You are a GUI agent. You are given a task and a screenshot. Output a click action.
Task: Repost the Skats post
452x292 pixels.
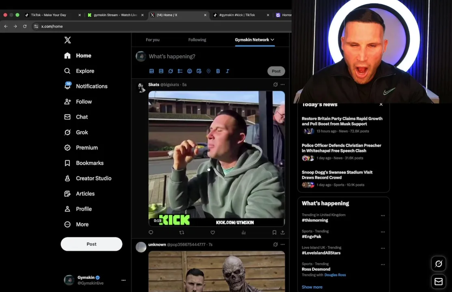(x=182, y=232)
